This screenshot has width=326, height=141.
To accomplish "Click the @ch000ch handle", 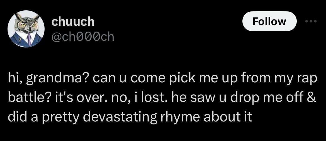I will [83, 37].
